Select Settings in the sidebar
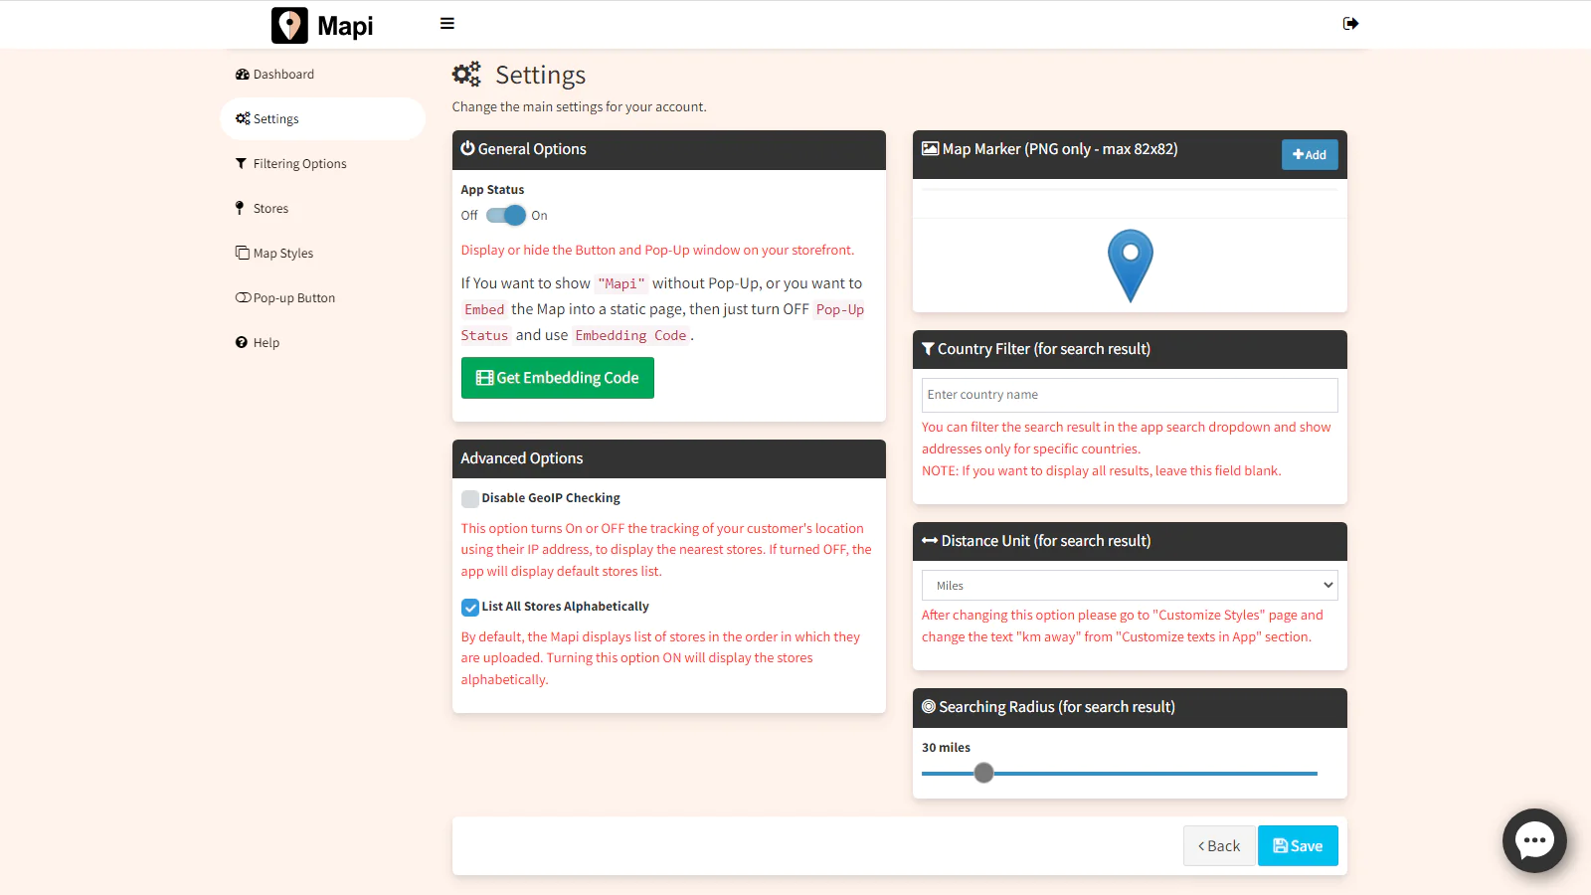This screenshot has height=895, width=1591. coord(322,119)
